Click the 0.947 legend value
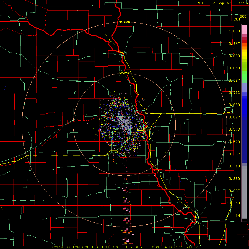Screen dimensions: 249x249 click(234, 43)
